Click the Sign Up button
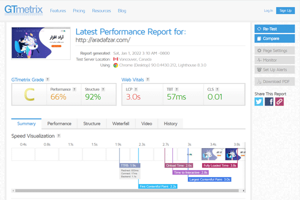The image size is (300, 200). pyautogui.click(x=284, y=10)
